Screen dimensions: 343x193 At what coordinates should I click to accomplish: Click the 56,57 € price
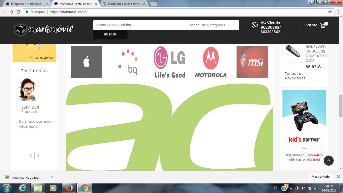pos(313,67)
